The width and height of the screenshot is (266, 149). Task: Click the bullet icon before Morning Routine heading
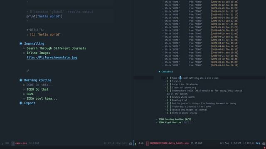[x=21, y=80]
